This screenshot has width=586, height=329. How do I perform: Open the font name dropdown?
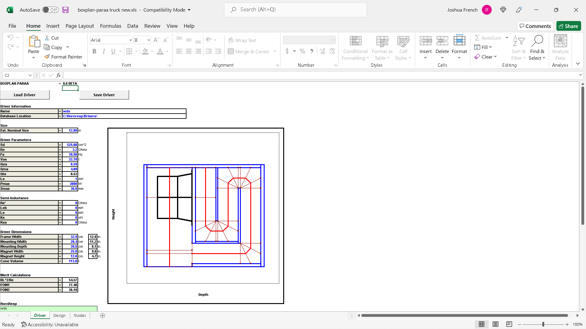coord(131,40)
